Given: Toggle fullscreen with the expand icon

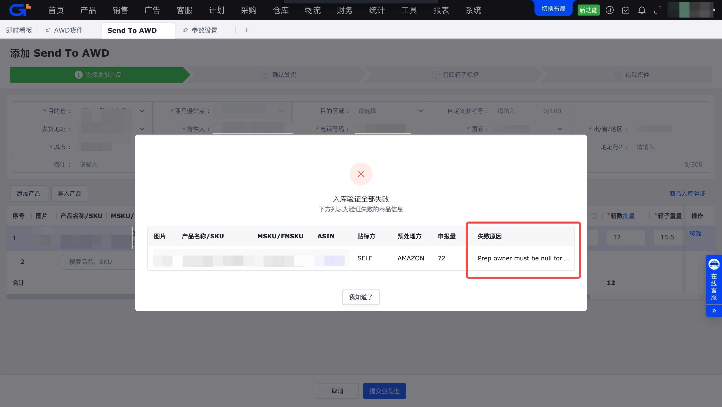Looking at the screenshot, I should (x=658, y=10).
